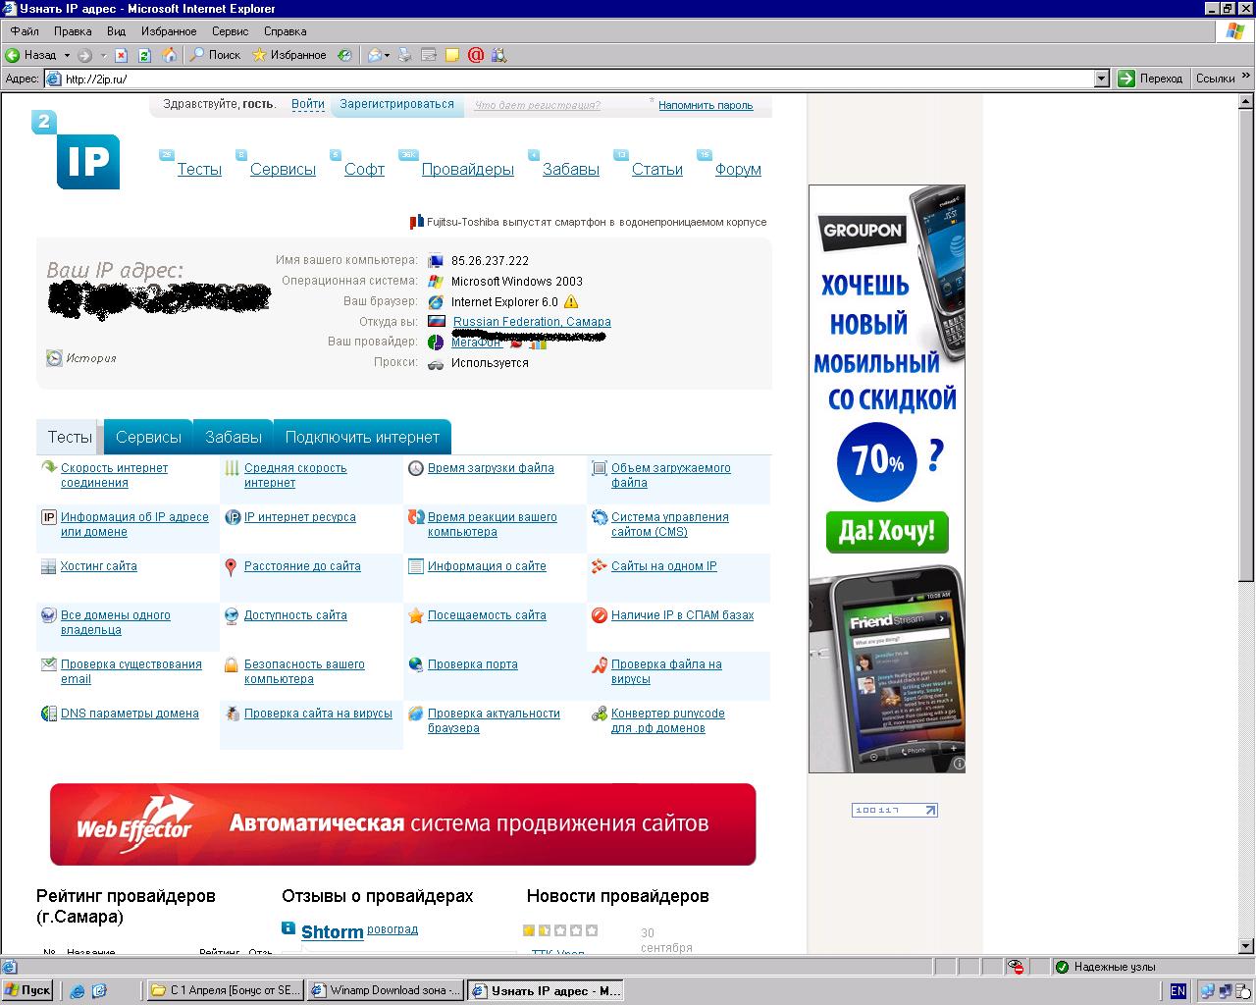The height and width of the screenshot is (1005, 1256).
Task: Open the Back button history dropdown arrow
Action: tap(67, 55)
